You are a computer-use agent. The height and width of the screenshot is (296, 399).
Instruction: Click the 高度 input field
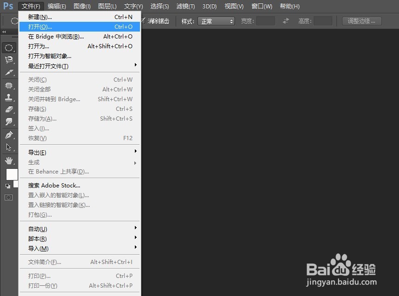point(323,21)
